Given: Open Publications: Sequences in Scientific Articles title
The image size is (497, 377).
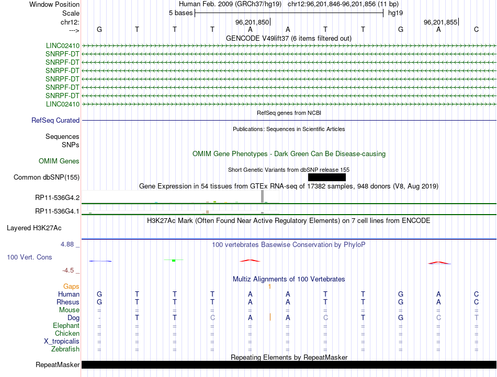Looking at the screenshot, I should click(289, 129).
